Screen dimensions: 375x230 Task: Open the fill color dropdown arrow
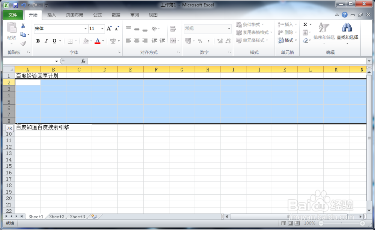(x=91, y=41)
